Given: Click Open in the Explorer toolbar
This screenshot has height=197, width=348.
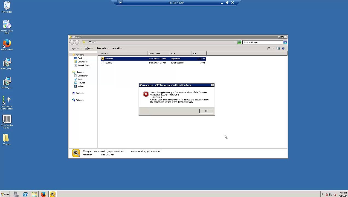Looking at the screenshot, I should 89,48.
